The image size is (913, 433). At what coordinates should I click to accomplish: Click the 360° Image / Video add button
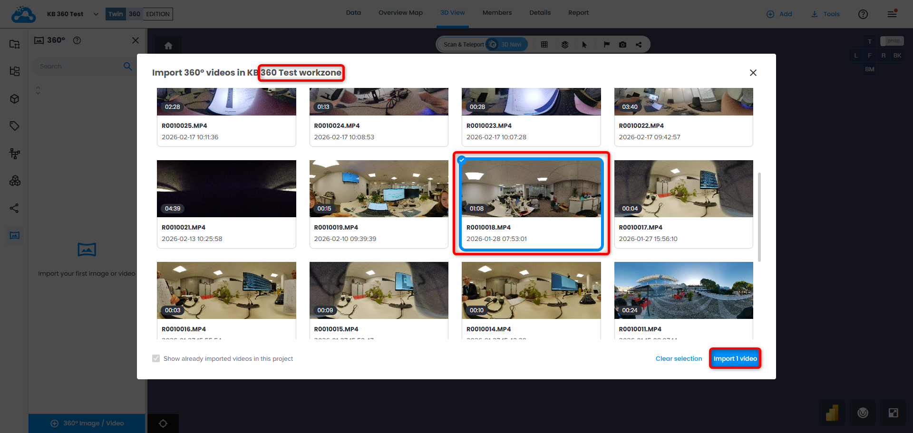coord(87,423)
